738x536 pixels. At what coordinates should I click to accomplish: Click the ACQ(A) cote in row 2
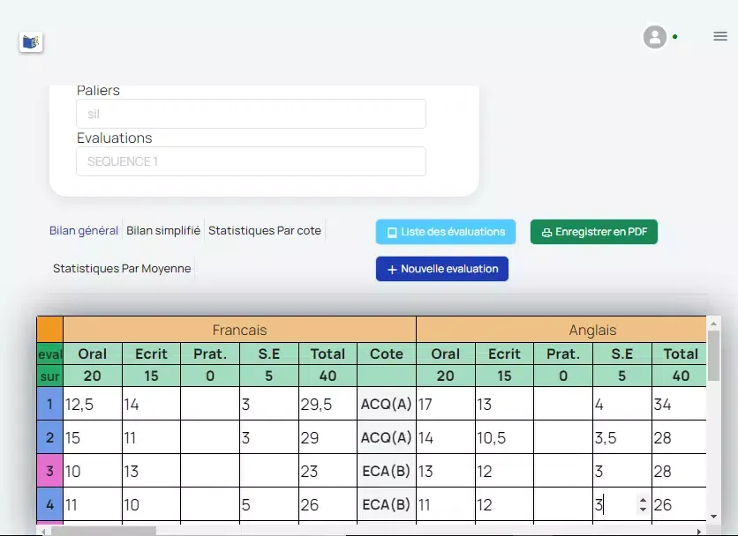[387, 437]
